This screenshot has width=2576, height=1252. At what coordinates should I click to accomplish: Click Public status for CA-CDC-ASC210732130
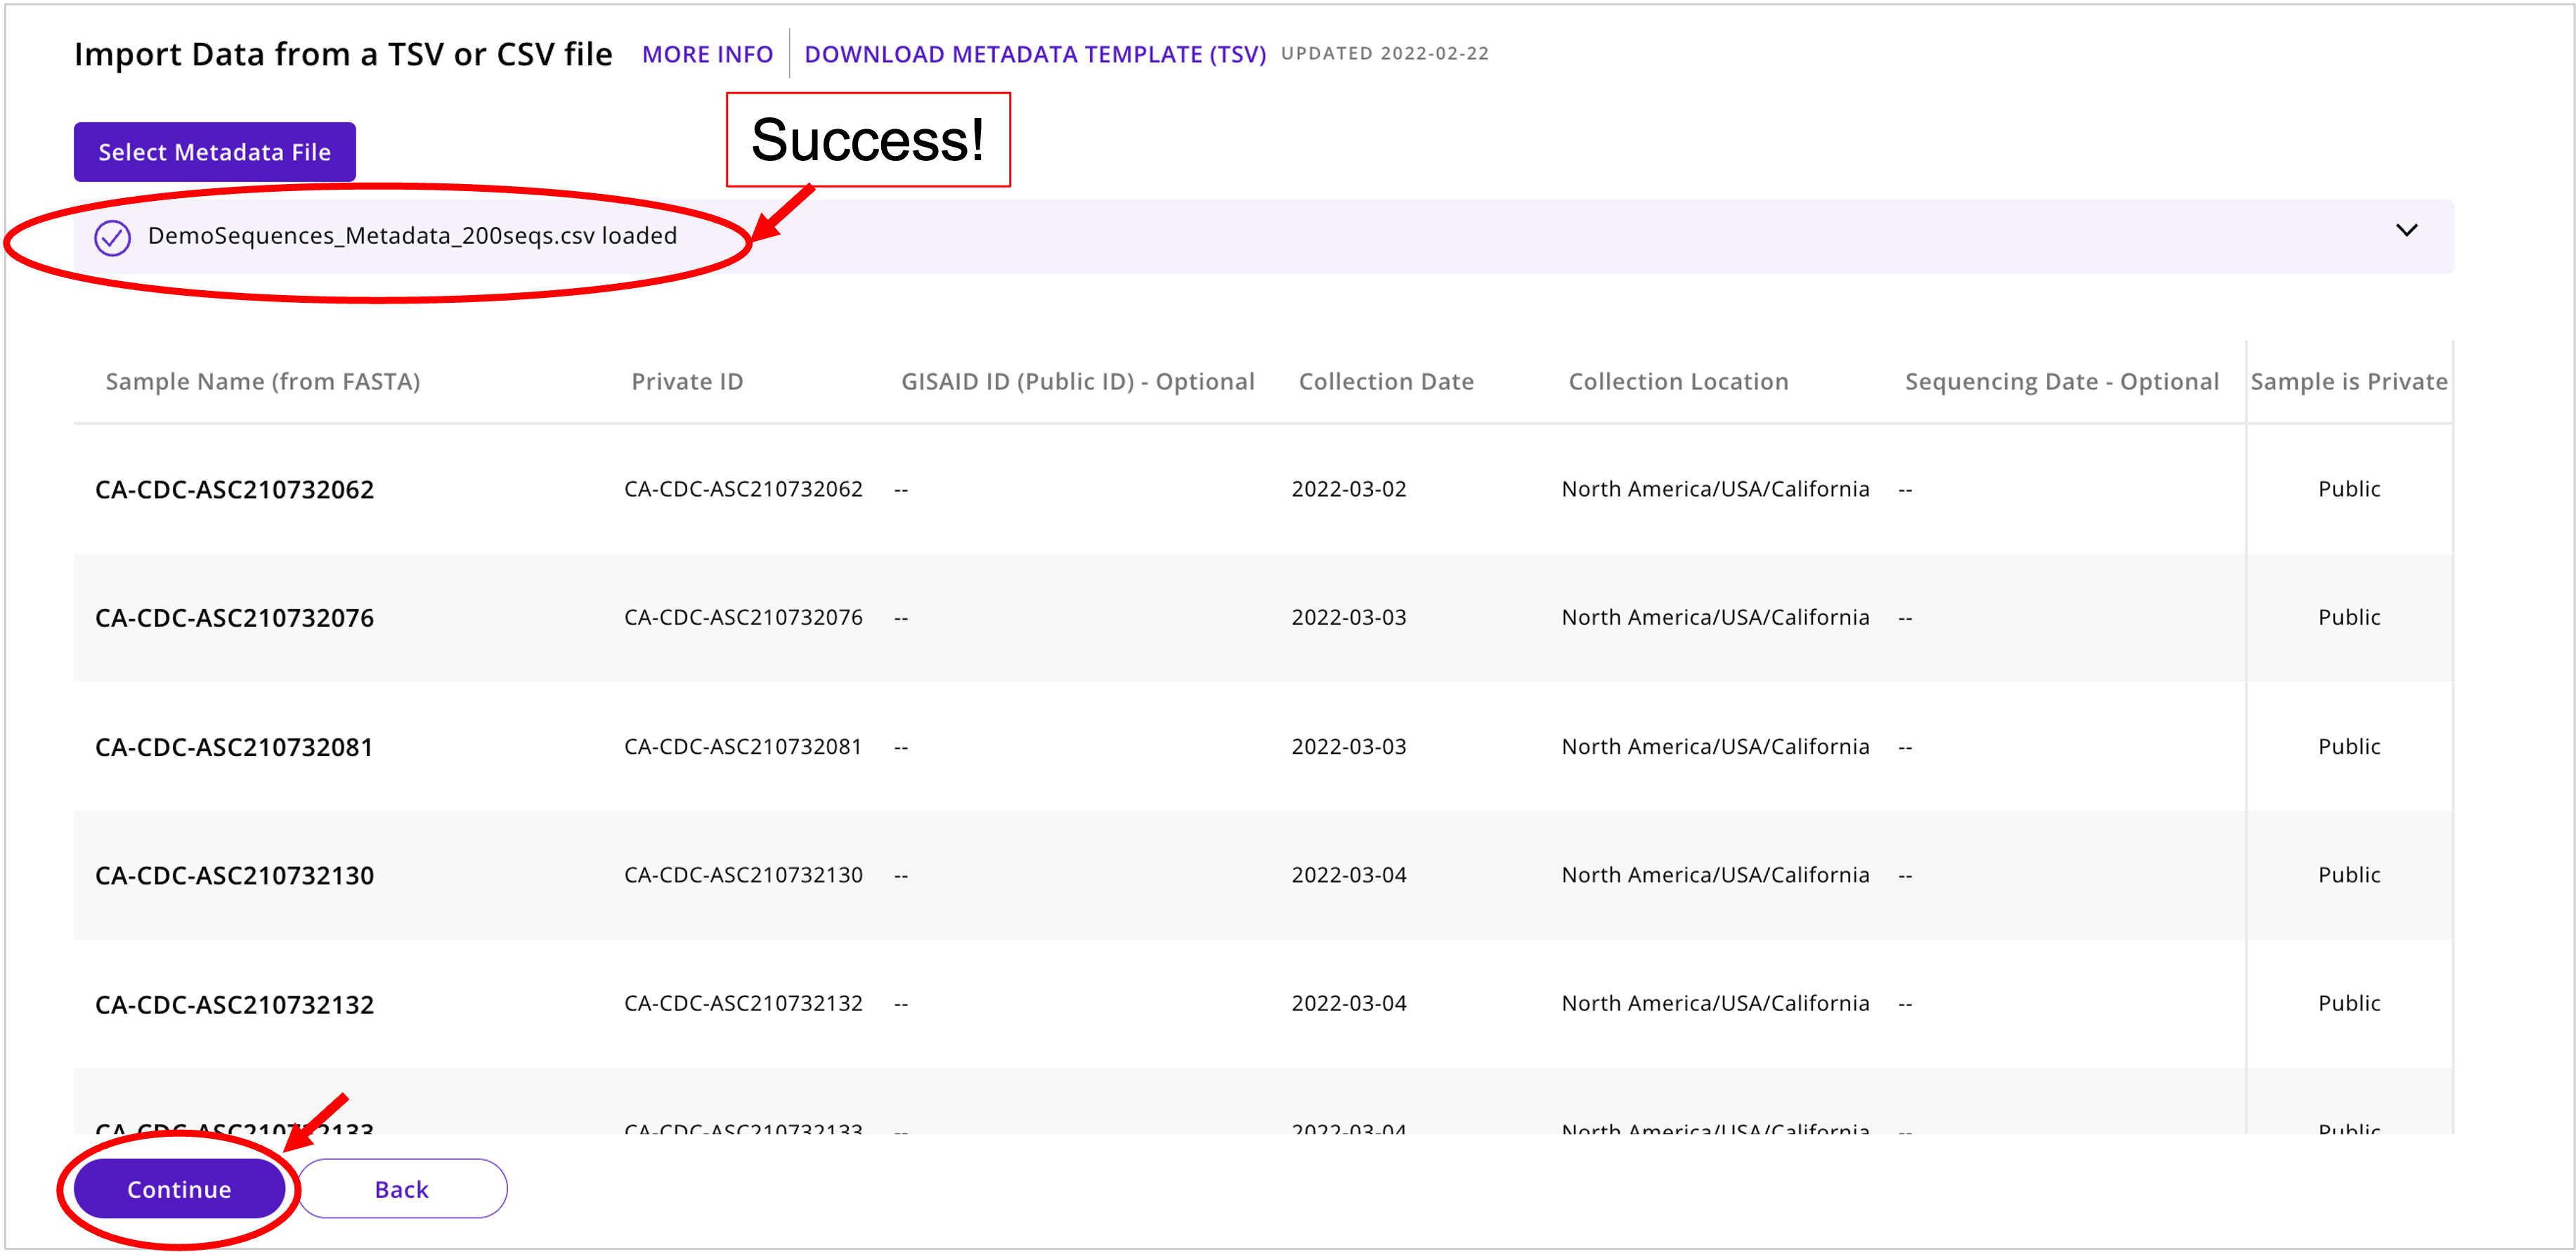point(2349,875)
